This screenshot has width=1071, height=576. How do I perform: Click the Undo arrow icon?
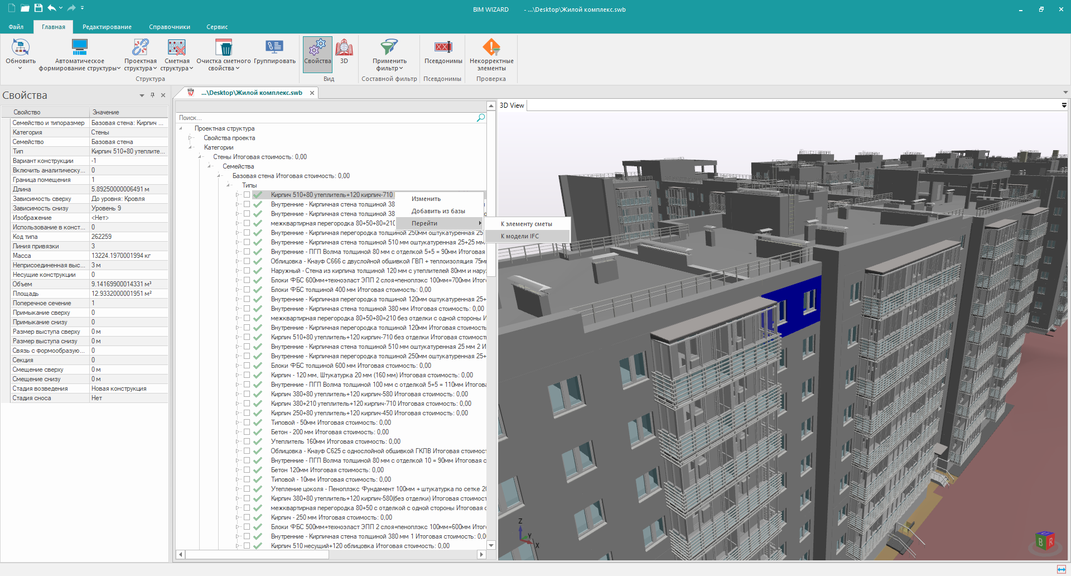pos(52,8)
